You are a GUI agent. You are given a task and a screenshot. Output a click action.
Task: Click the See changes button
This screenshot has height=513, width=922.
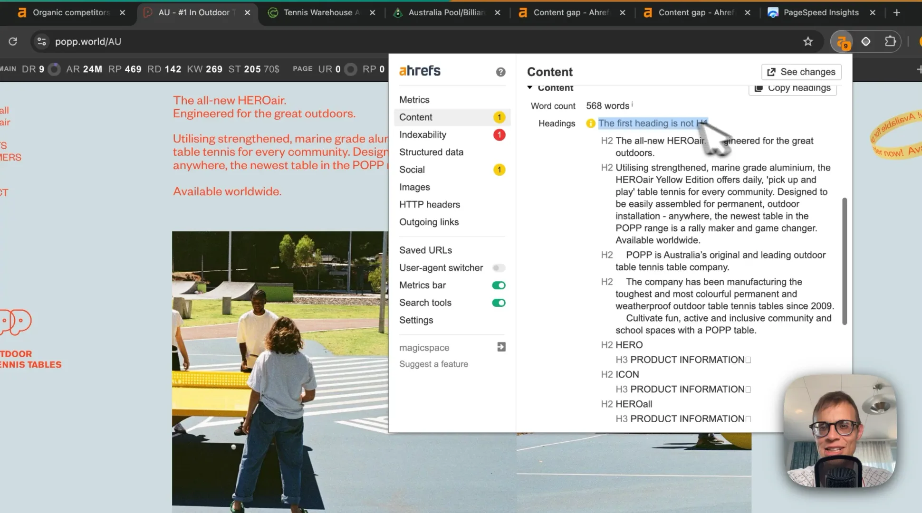pyautogui.click(x=801, y=72)
